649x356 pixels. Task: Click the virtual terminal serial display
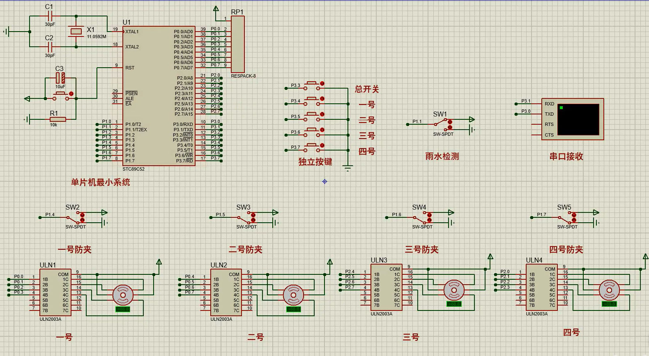(578, 119)
